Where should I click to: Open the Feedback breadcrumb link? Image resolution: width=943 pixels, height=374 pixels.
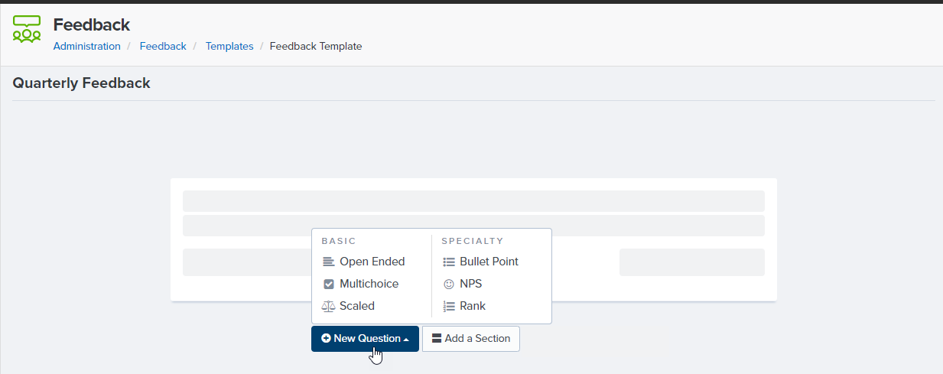(163, 46)
